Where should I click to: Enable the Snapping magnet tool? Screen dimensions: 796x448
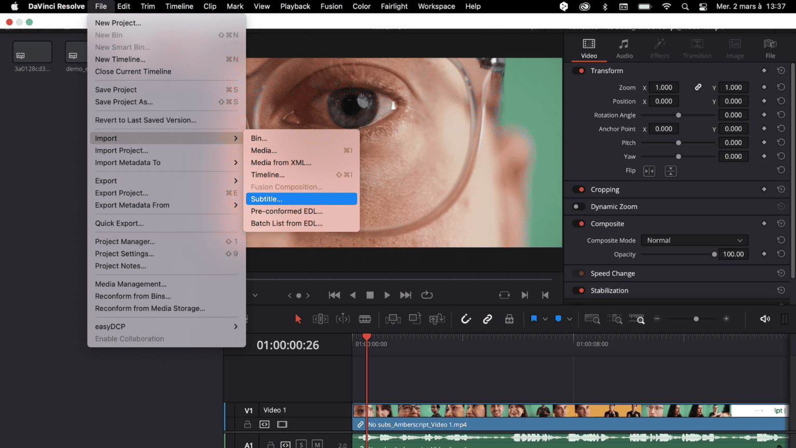click(466, 319)
